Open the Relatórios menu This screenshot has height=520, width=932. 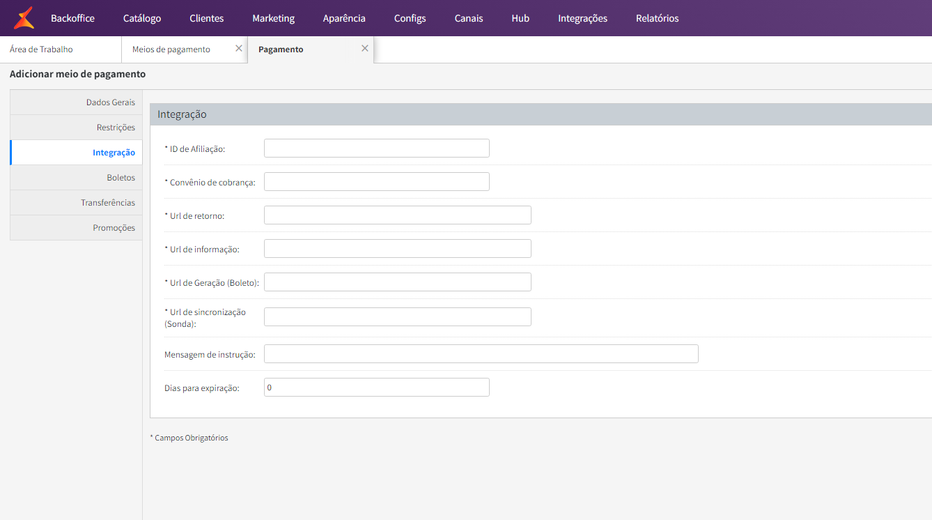(x=657, y=18)
